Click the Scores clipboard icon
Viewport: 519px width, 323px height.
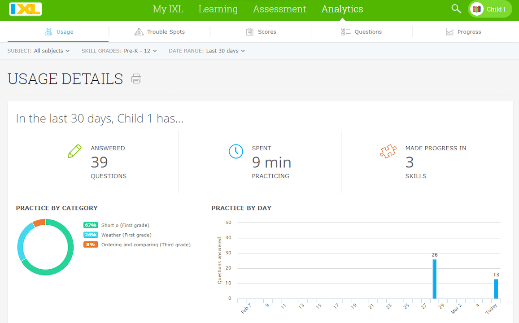[249, 31]
